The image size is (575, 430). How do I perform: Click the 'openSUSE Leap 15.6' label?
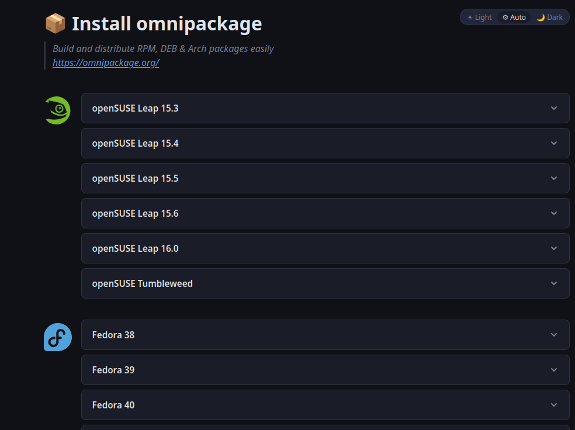135,214
